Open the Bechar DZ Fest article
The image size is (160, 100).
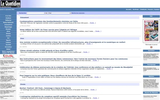click(45, 88)
